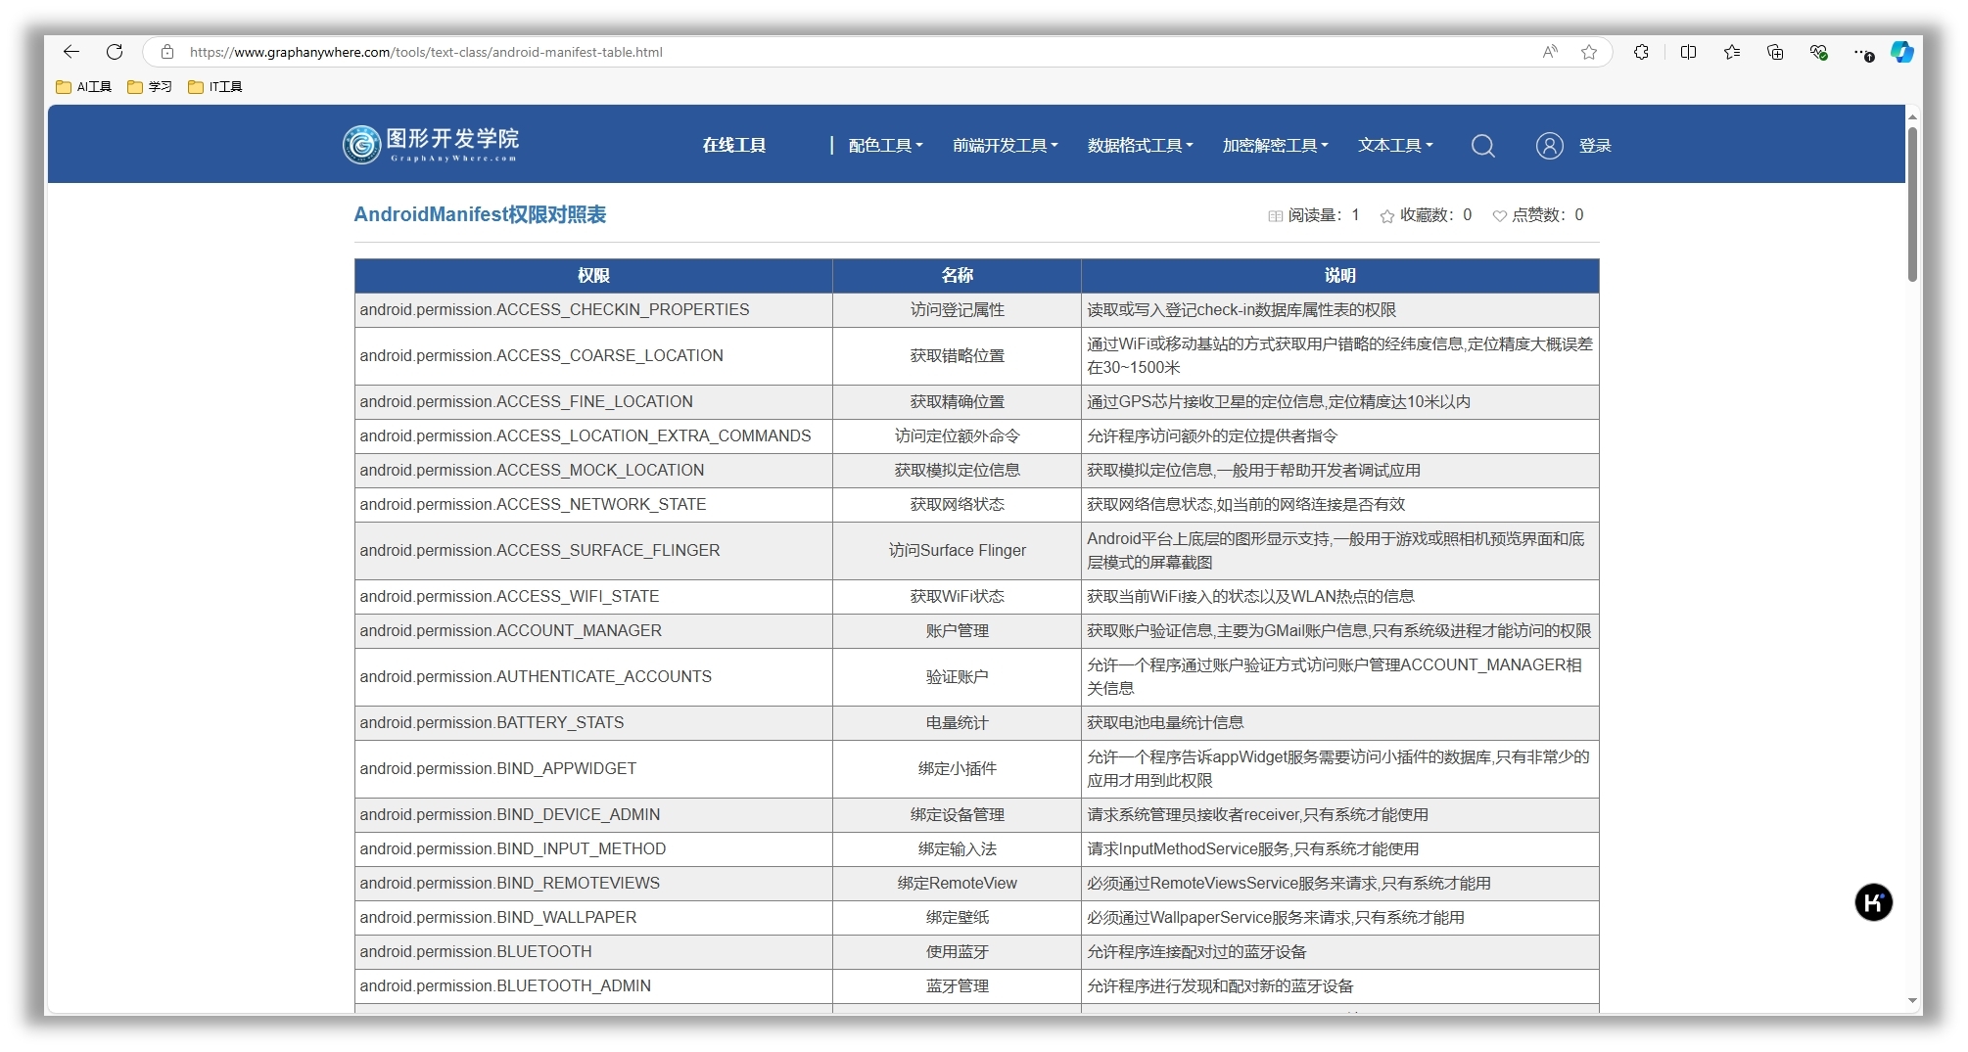Expand the 数据格式工具 dropdown menu
Image resolution: width=1968 pixels, height=1052 pixels.
(1141, 146)
